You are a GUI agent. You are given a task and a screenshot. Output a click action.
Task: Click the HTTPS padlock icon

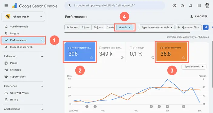click(x=6, y=100)
